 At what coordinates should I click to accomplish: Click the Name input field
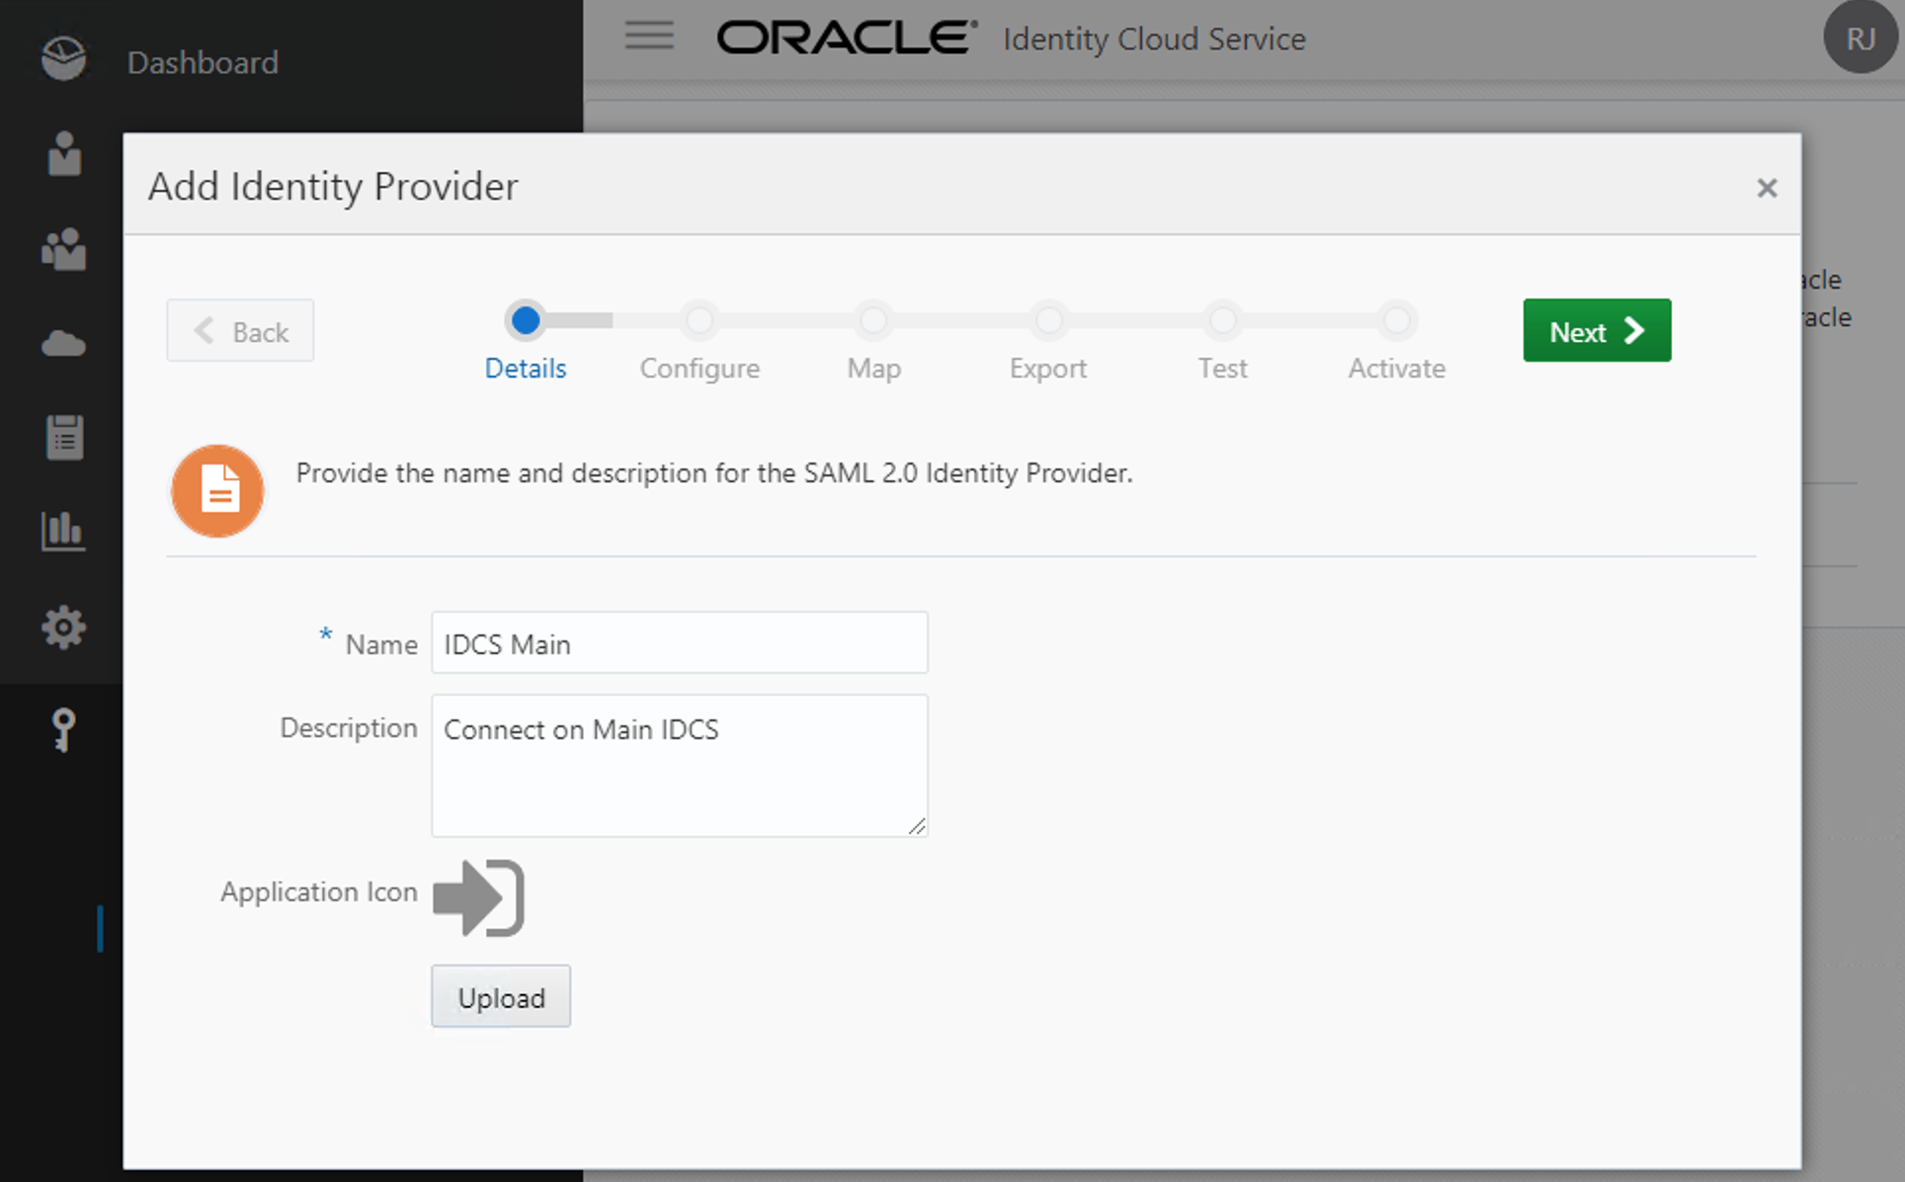(x=680, y=642)
